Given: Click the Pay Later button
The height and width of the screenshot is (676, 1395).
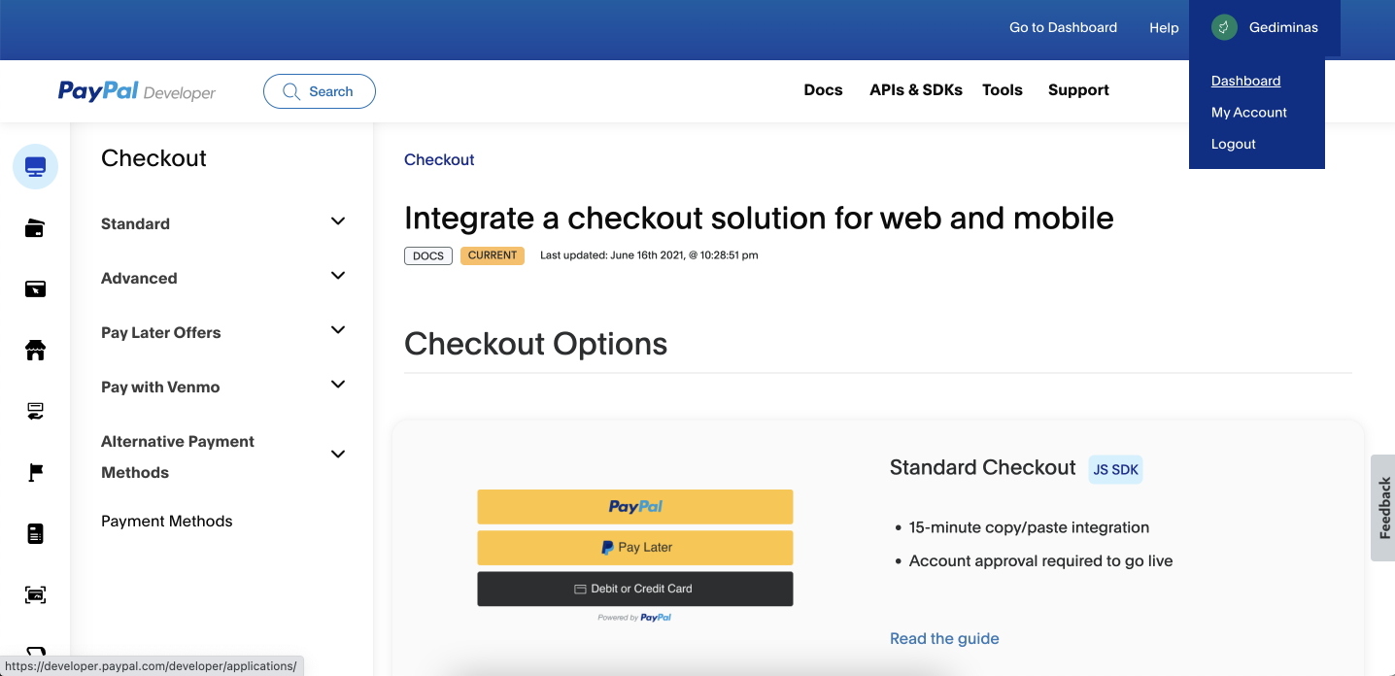Looking at the screenshot, I should pyautogui.click(x=635, y=548).
